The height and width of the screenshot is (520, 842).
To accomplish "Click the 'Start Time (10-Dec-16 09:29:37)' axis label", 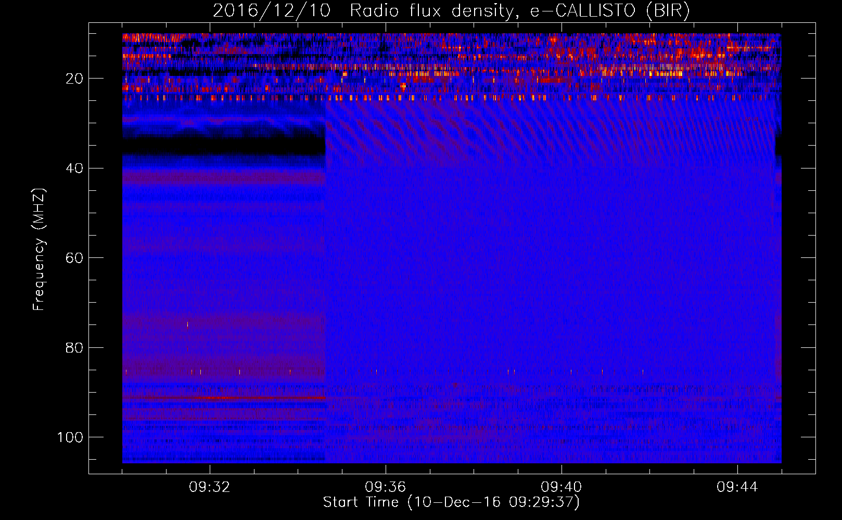I will [451, 502].
